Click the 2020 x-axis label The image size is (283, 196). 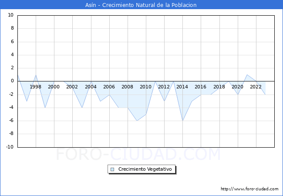point(237,87)
